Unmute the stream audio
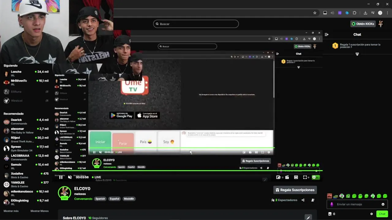392x220 pixels. pyautogui.click(x=70, y=177)
